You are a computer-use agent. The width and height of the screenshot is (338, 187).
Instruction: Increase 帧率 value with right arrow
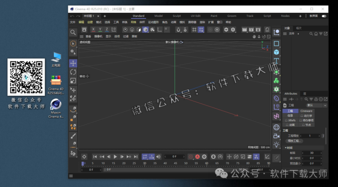pos(321,153)
